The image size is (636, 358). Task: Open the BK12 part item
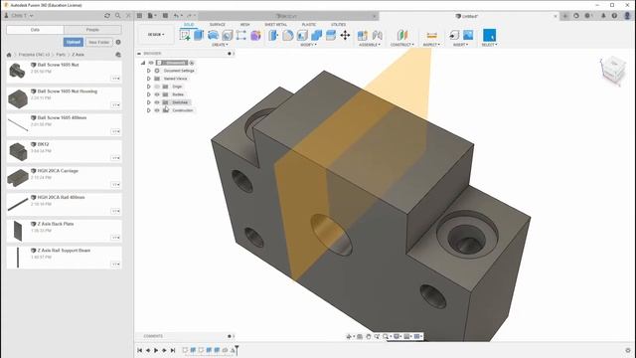click(x=64, y=150)
